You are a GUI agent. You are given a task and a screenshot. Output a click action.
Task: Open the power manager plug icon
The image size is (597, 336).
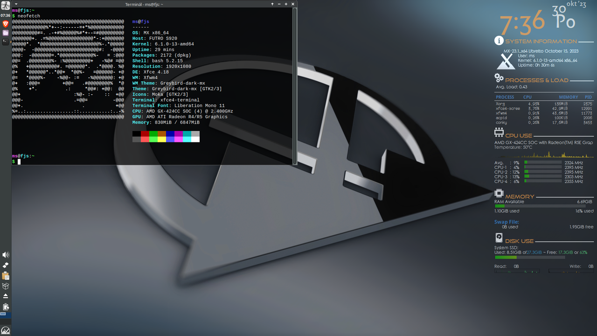(6, 307)
